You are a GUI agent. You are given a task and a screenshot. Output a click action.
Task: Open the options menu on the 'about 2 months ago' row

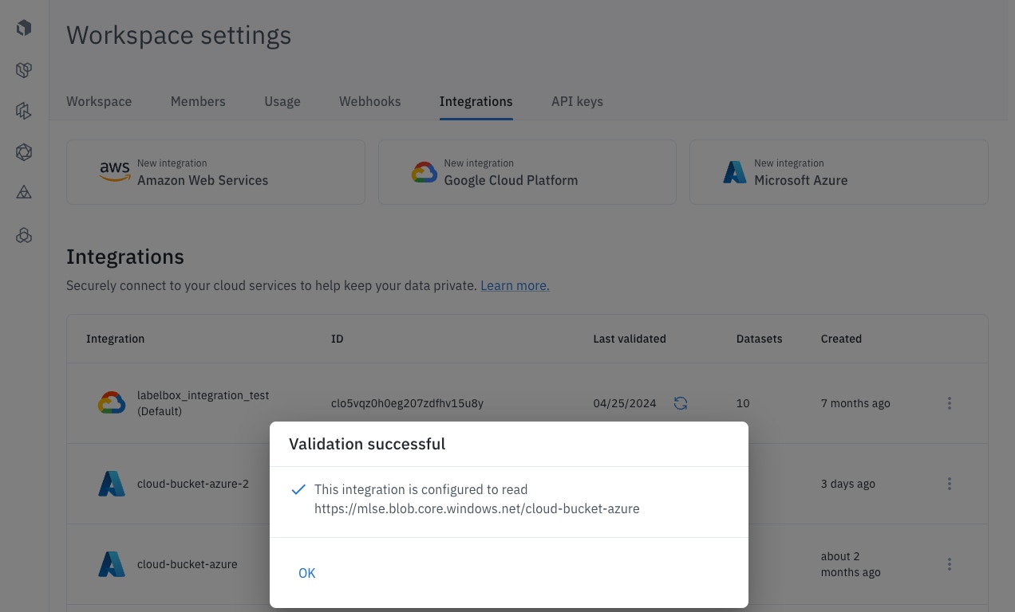[x=950, y=564]
